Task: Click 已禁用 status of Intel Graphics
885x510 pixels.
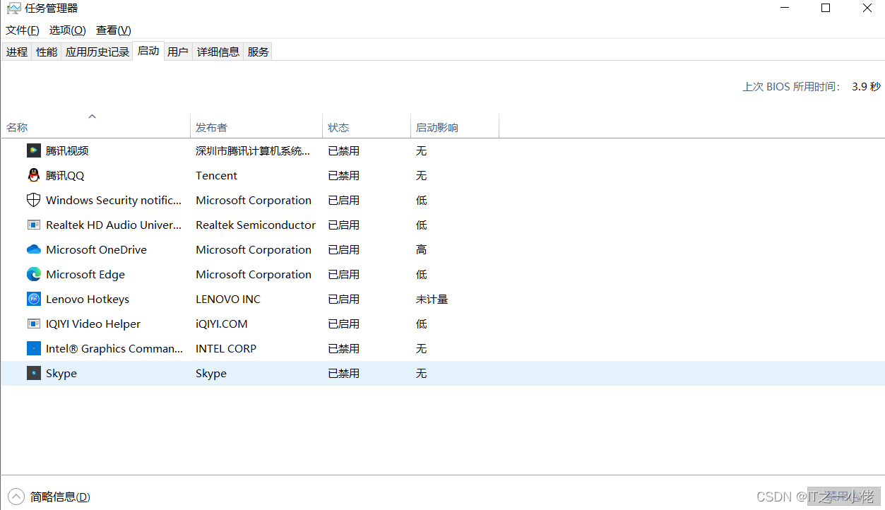Action: click(x=344, y=348)
